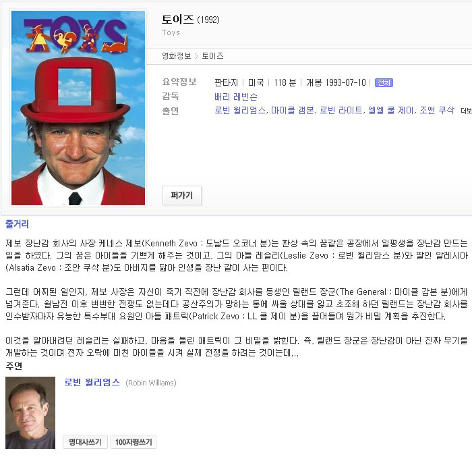Expand the cast list with 더보기

click(x=466, y=111)
